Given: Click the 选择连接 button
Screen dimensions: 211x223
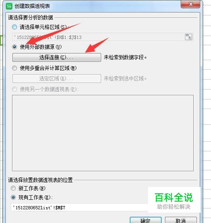Looking at the screenshot, I should click(57, 57).
